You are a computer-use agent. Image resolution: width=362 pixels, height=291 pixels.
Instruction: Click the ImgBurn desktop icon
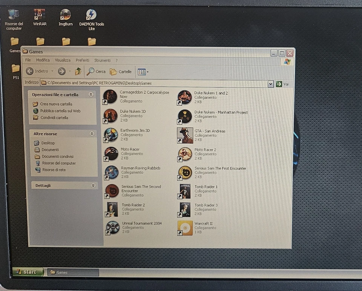(66, 18)
